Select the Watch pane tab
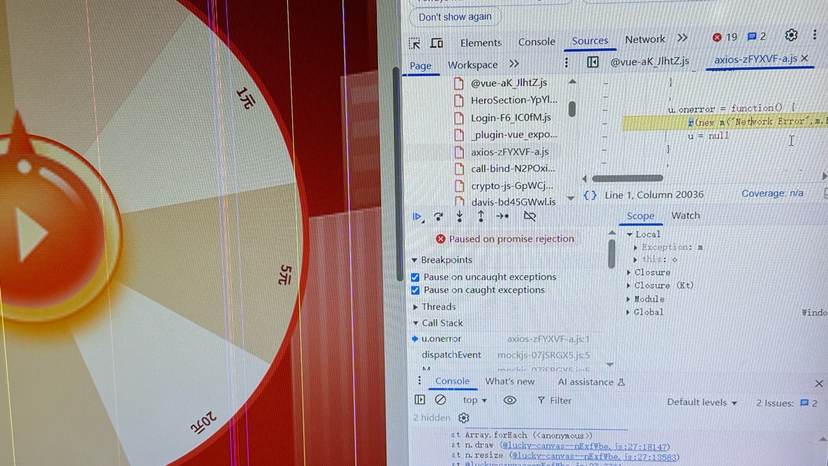 (686, 216)
